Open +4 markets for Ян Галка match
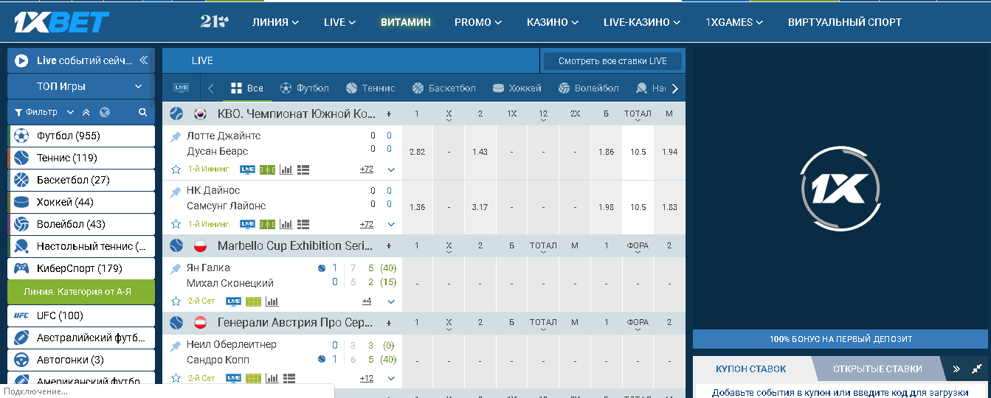Viewport: 991px width, 398px height. click(x=367, y=301)
